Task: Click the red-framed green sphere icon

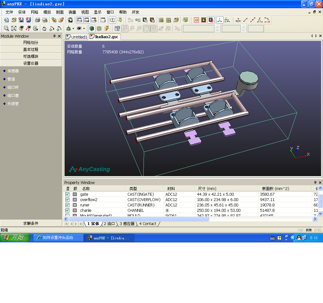Action: tap(196, 20)
